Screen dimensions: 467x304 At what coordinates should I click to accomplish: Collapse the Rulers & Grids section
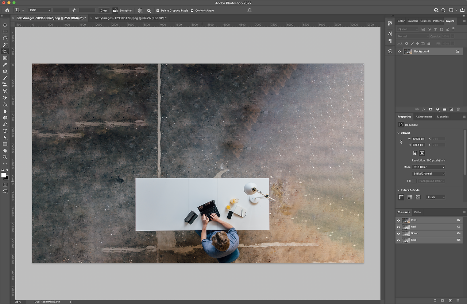[x=398, y=190]
